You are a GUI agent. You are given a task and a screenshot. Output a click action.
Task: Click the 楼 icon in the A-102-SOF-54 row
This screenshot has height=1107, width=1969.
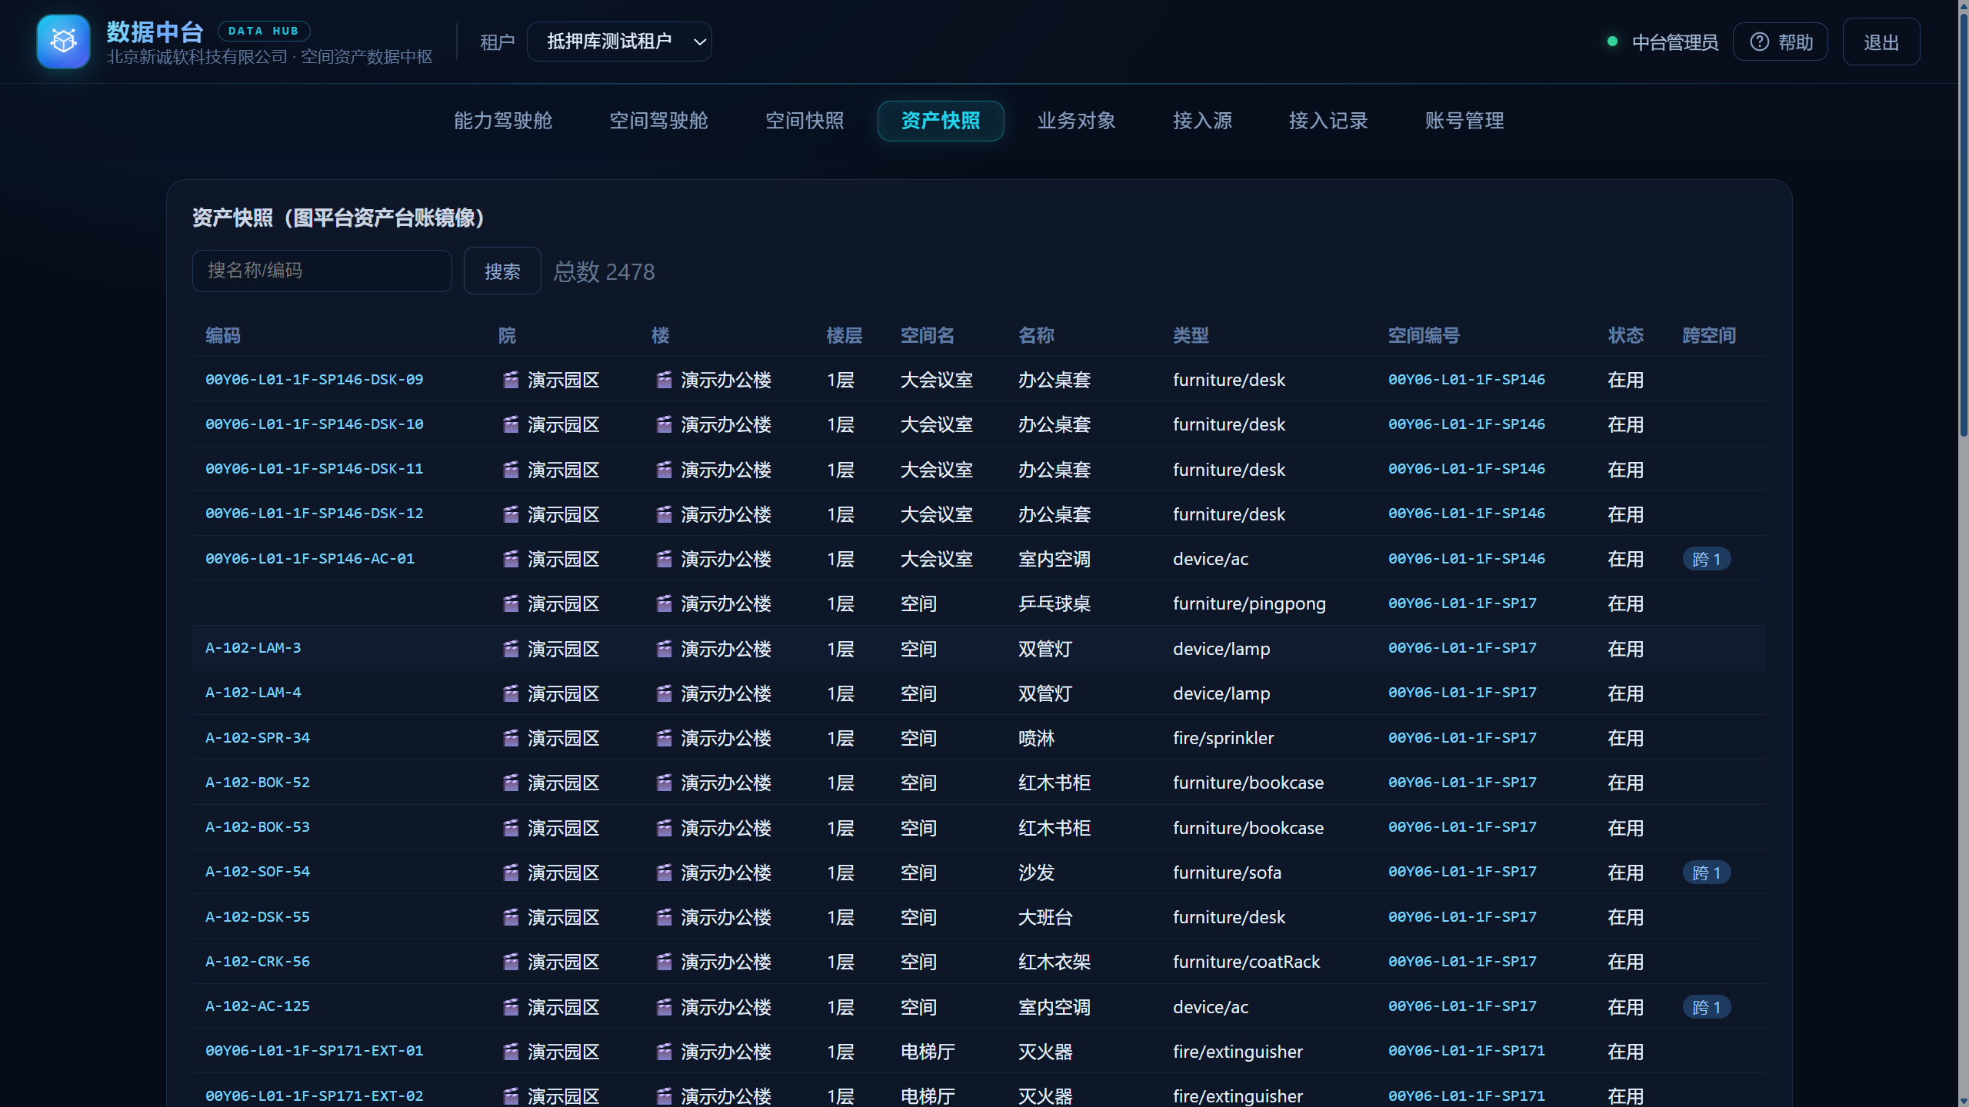[664, 873]
